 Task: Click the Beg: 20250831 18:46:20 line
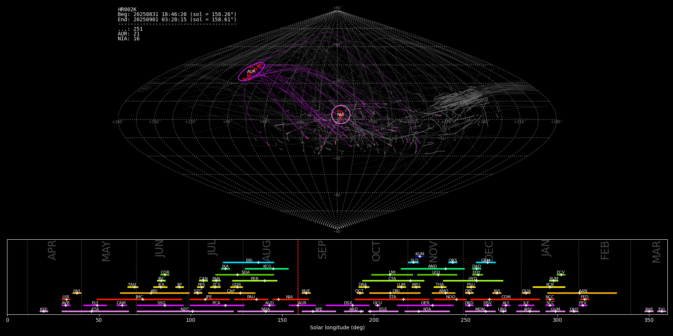tap(177, 15)
